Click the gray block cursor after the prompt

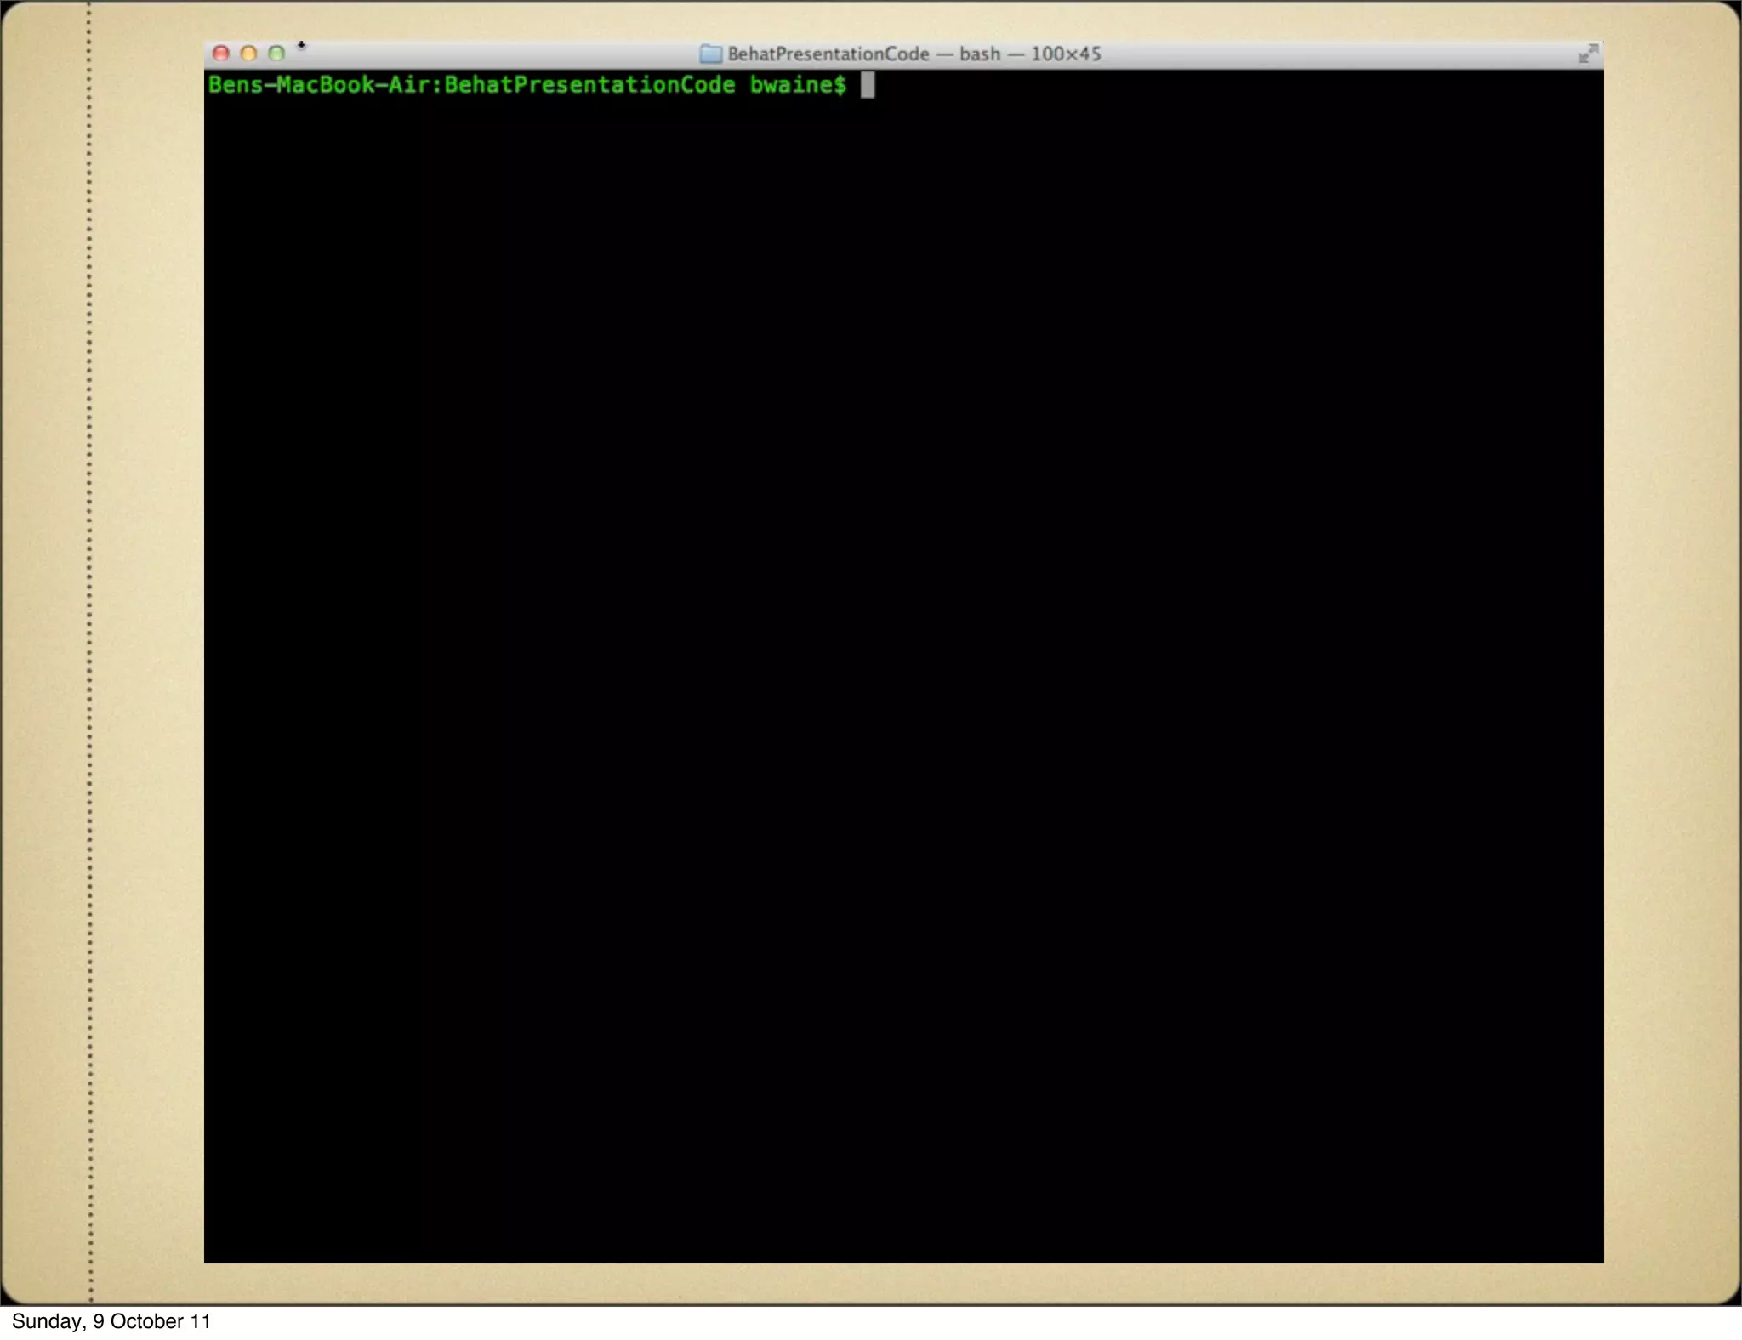pos(867,85)
